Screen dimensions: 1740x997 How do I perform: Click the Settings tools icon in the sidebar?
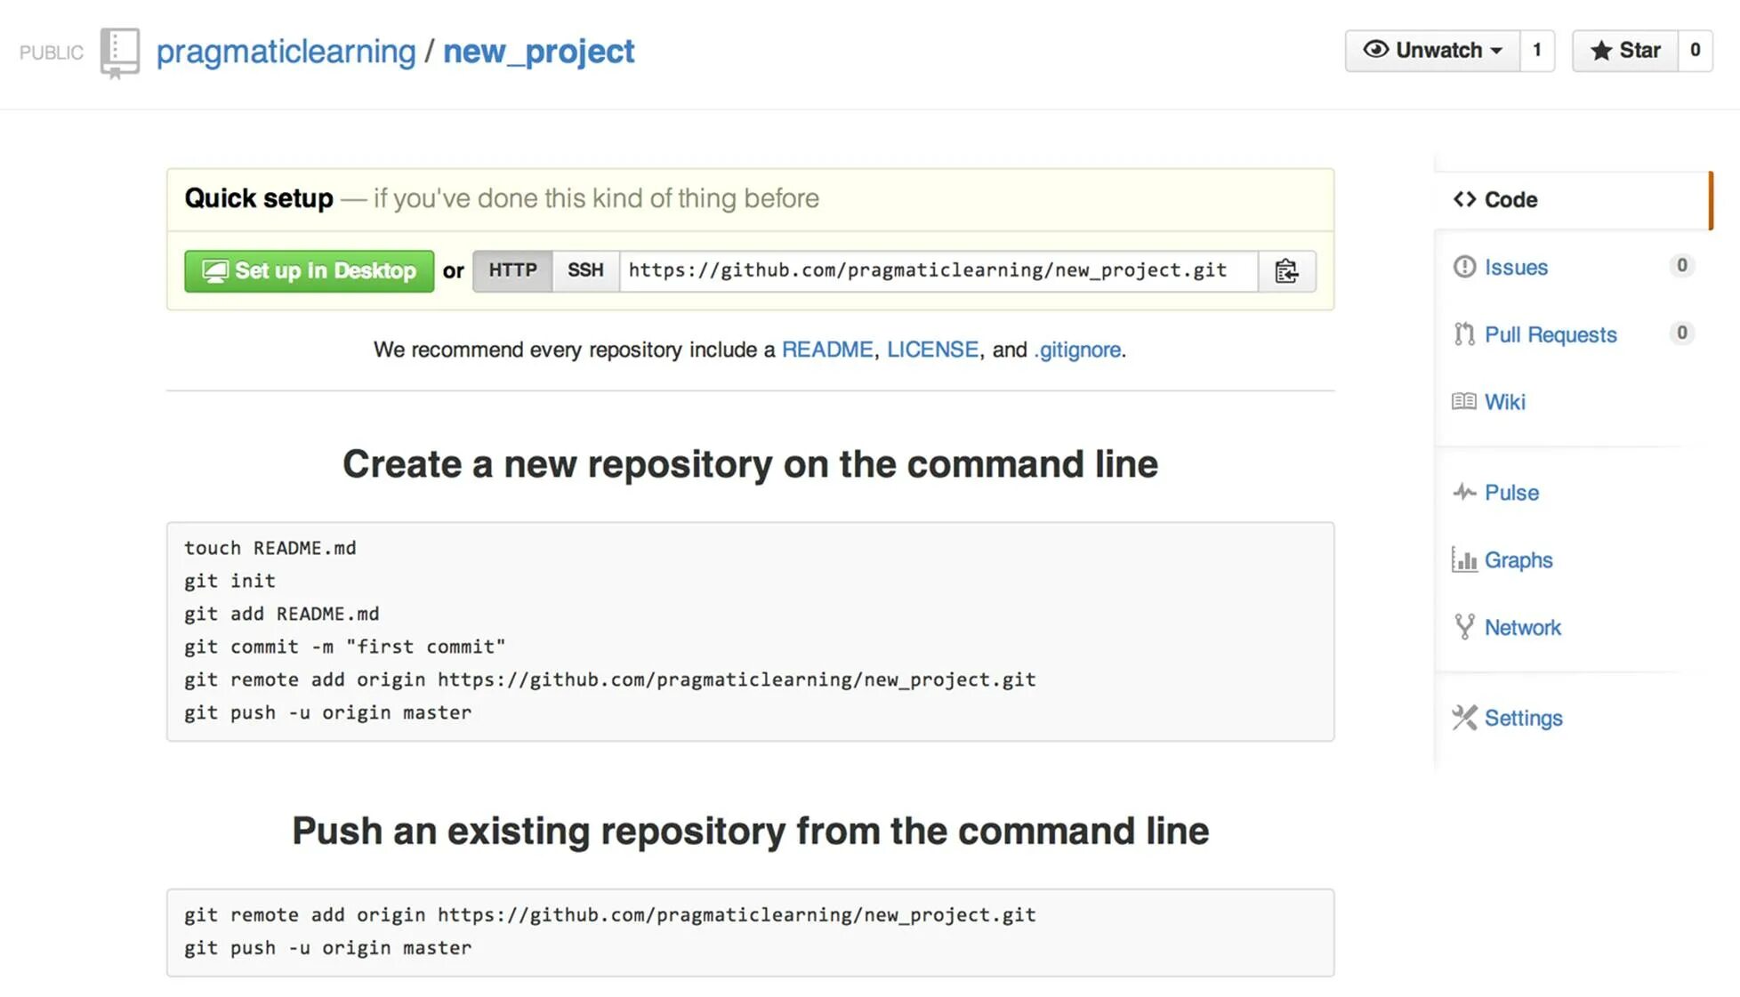click(x=1464, y=718)
